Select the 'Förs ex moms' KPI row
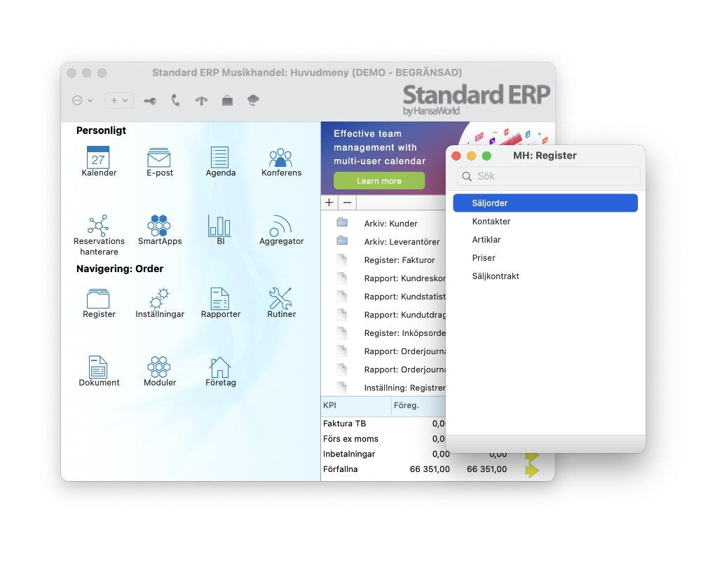701x561 pixels. coord(383,439)
